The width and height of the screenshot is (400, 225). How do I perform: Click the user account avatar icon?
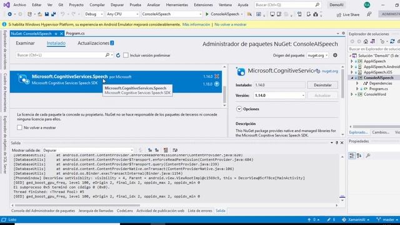coord(367,5)
